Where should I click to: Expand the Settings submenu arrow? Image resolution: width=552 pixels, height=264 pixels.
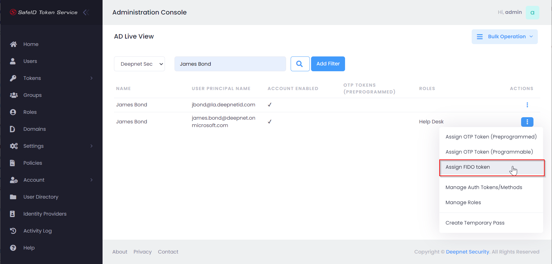(x=91, y=146)
